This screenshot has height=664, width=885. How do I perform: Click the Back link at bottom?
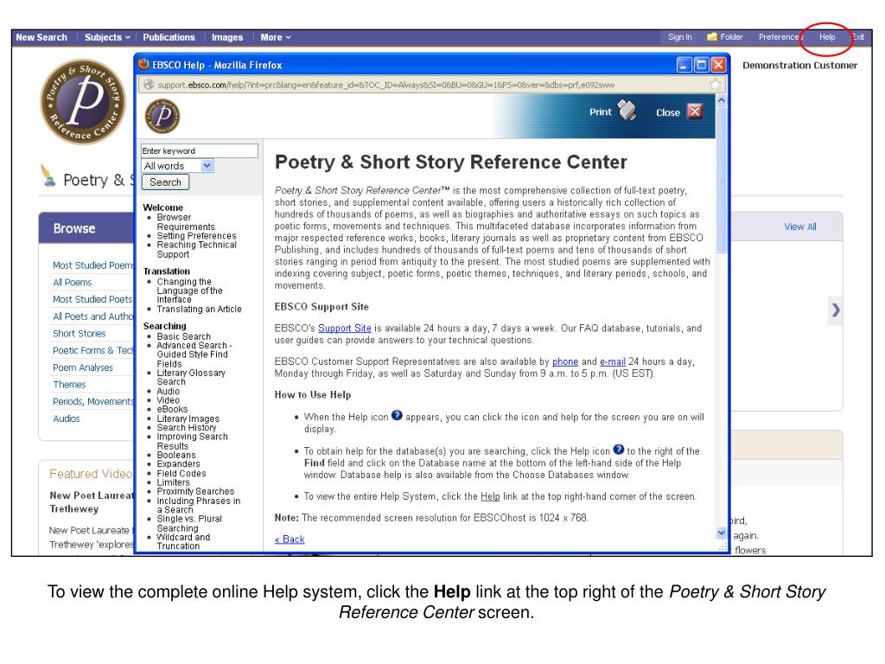pos(290,539)
